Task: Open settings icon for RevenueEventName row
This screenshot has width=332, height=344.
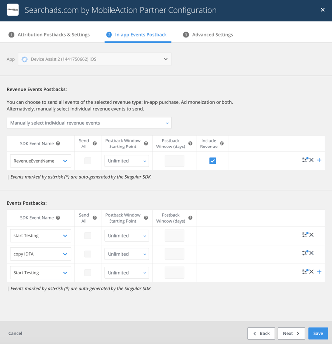Action: [x=304, y=160]
